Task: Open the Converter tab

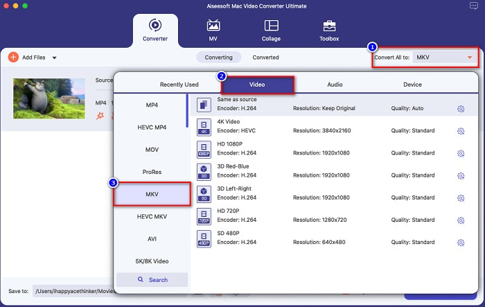Action: (x=155, y=30)
